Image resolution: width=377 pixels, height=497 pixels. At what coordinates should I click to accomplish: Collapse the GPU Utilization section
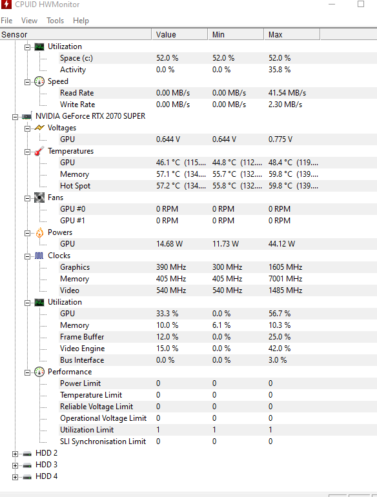pos(27,303)
